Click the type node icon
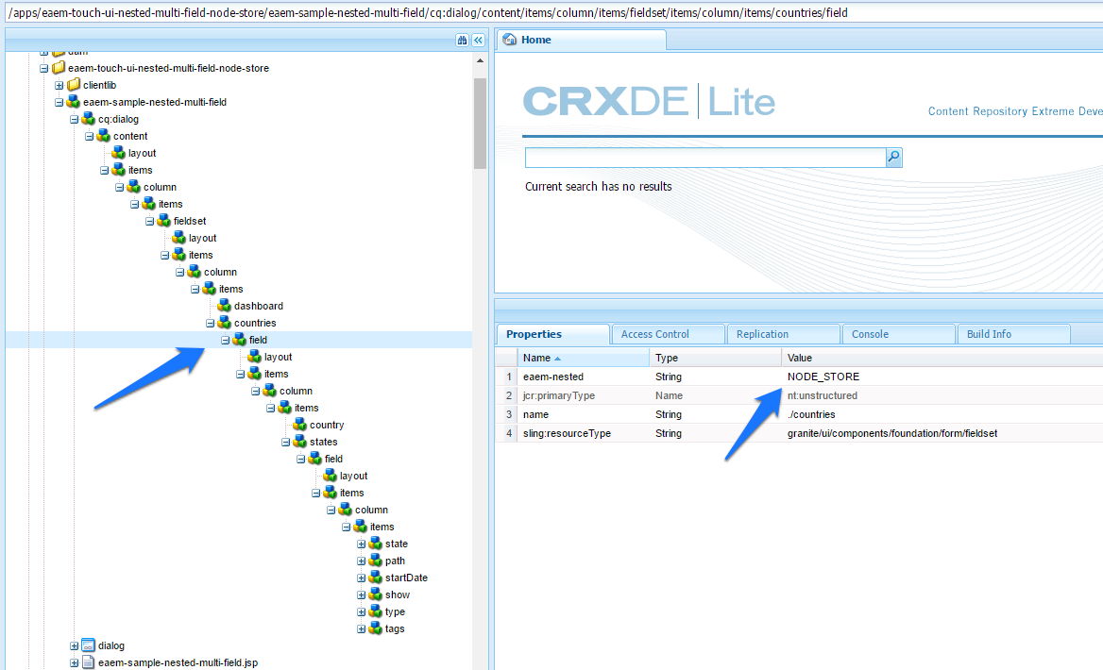This screenshot has height=670, width=1103. point(376,611)
